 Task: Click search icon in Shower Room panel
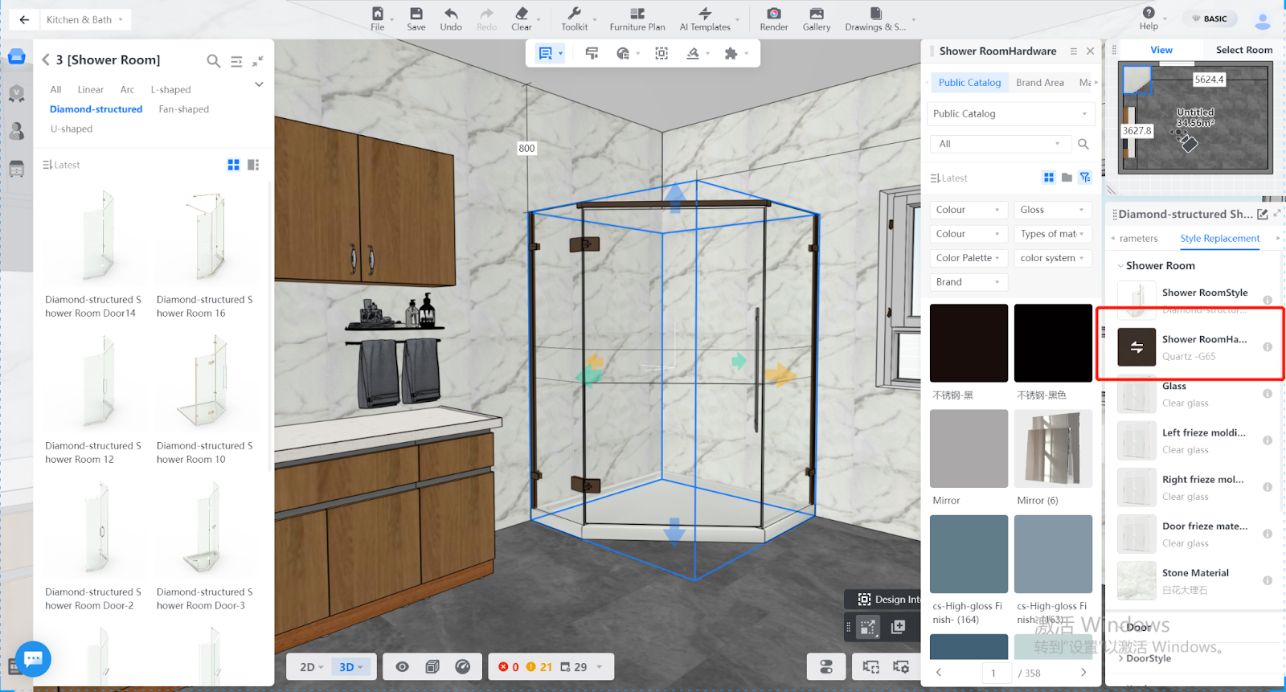coord(213,61)
